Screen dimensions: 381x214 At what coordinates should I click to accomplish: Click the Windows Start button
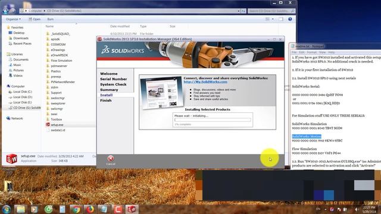7,209
